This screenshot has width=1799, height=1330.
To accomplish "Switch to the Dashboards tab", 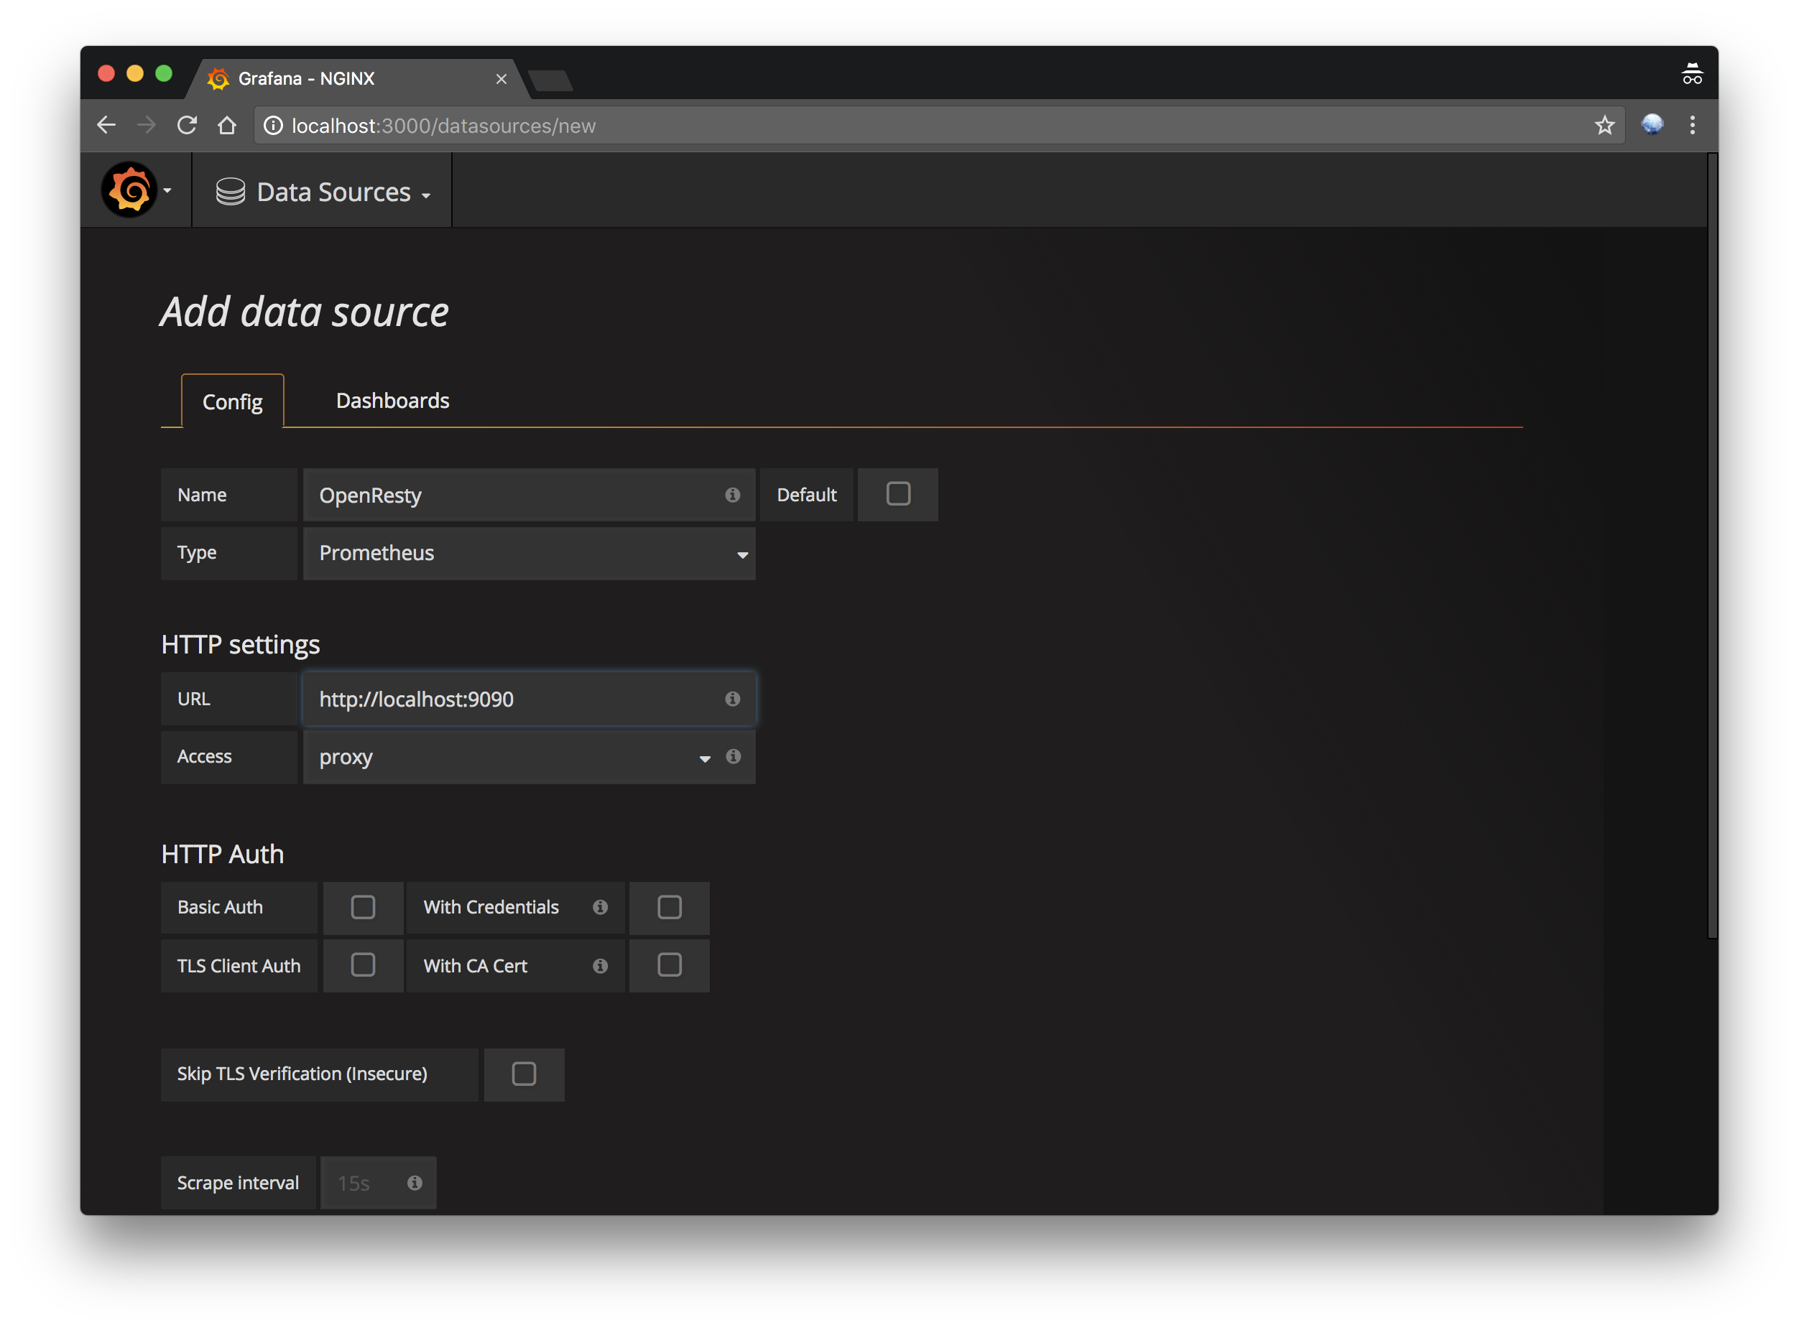I will pos(392,400).
